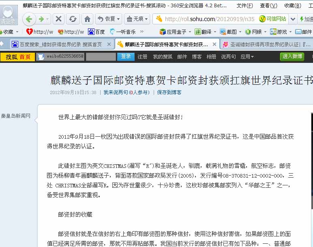
Task: Click the browser back arrow button
Action: coord(28,19)
